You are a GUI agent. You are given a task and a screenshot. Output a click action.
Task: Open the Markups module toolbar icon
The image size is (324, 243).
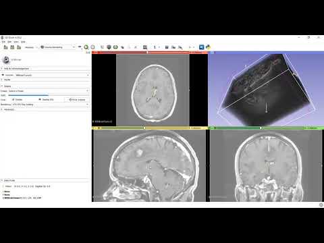point(129,47)
